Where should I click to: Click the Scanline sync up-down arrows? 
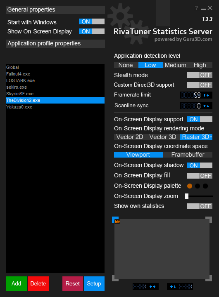[x=206, y=106]
